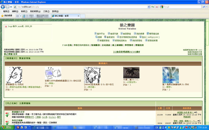Click the browser Back arrow button
Screen dimensions: 209x130
coord(3,7)
